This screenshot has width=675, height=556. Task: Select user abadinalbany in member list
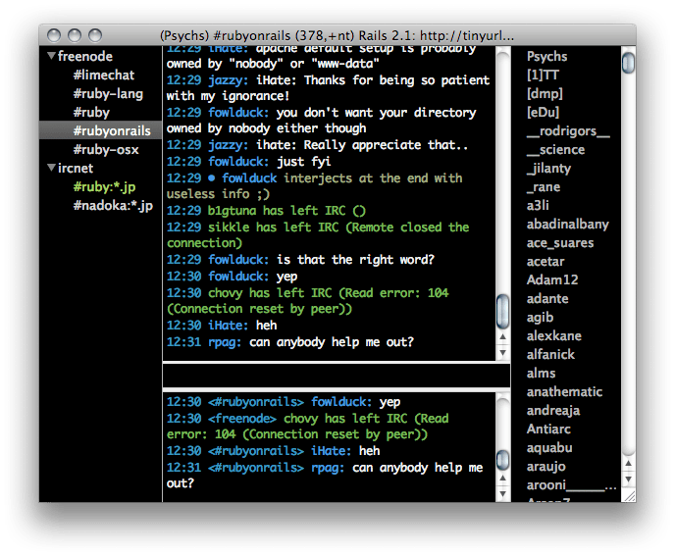(x=568, y=225)
